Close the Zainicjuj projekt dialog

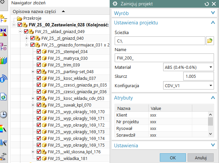coord(214,4)
